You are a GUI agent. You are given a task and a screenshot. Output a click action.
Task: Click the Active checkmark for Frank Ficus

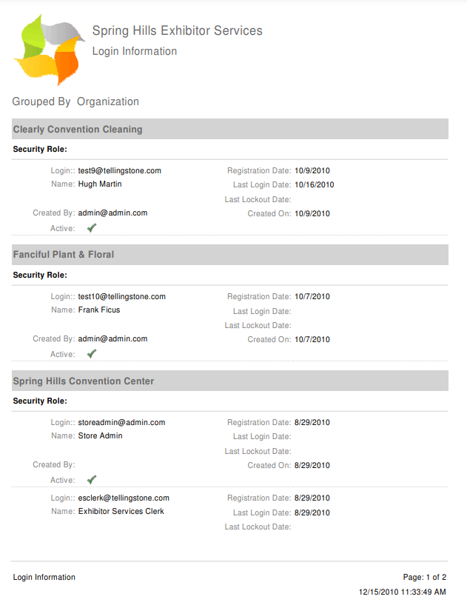[x=92, y=354]
